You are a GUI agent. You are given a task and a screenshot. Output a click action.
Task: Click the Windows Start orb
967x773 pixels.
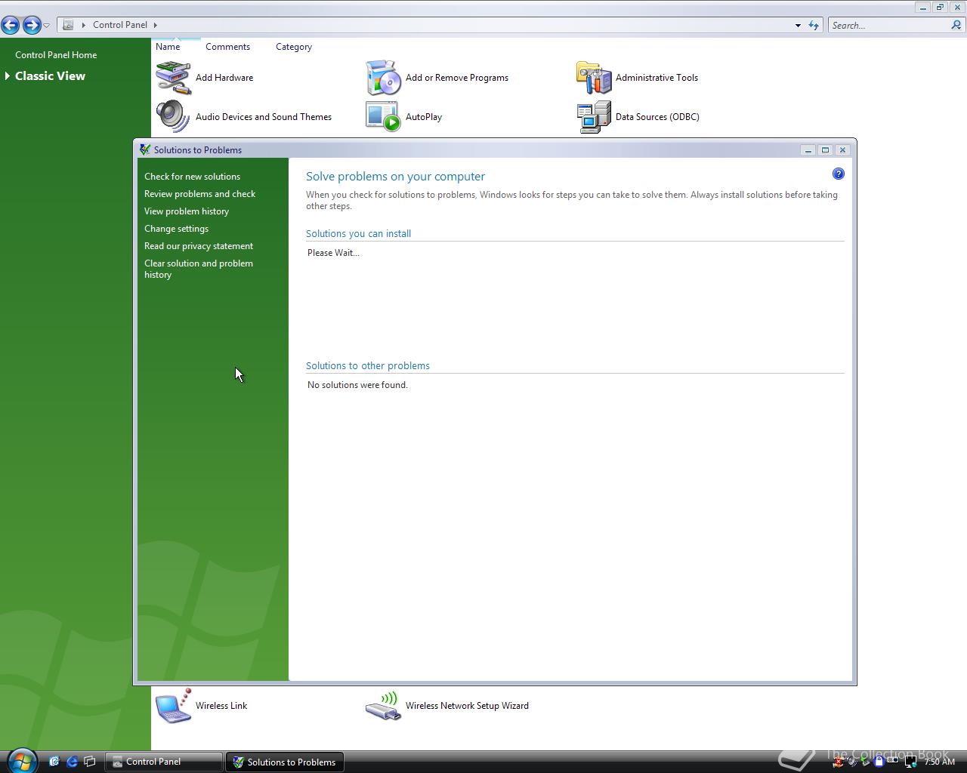click(21, 761)
